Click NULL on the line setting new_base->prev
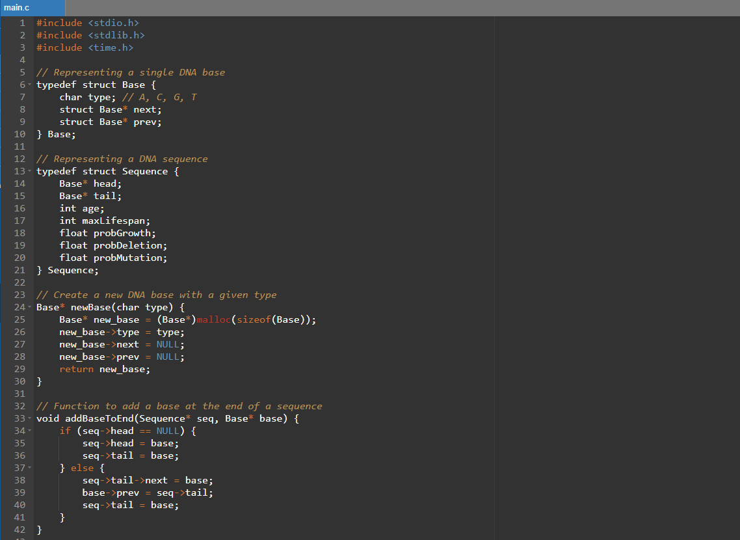 (x=168, y=357)
